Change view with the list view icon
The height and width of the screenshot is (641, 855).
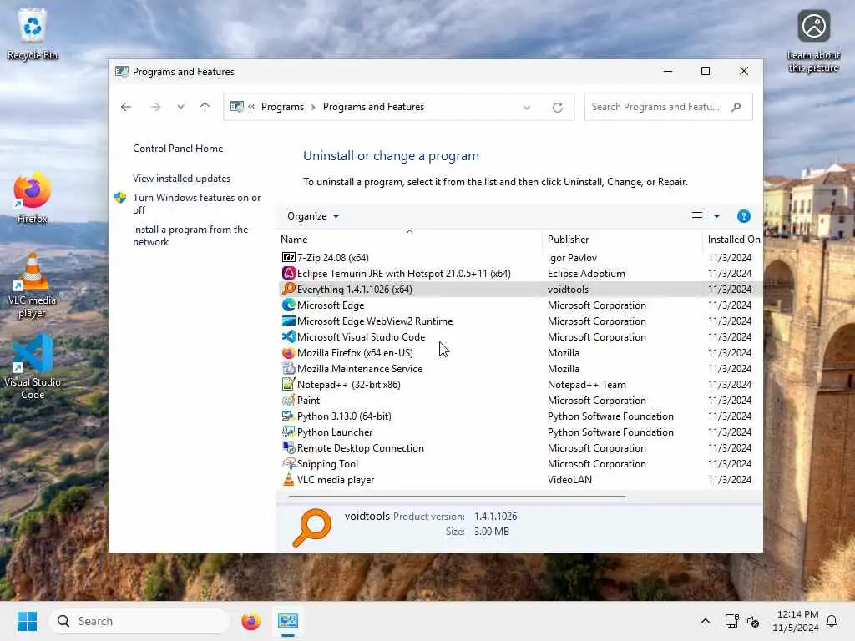point(697,216)
